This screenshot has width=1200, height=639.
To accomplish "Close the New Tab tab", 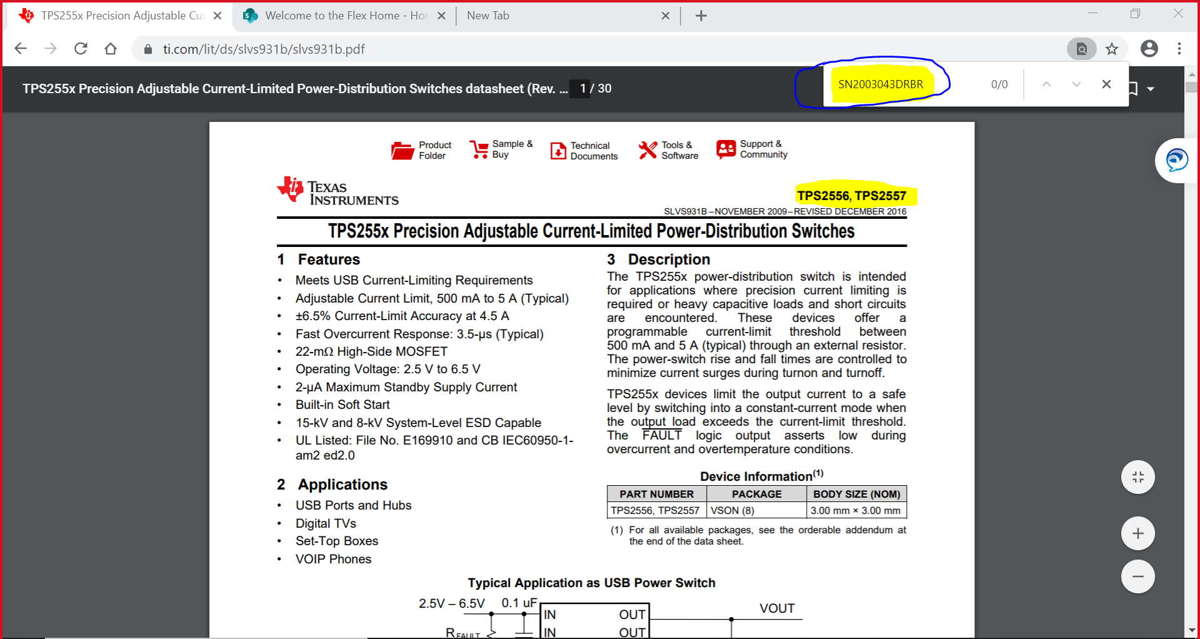I will point(666,16).
